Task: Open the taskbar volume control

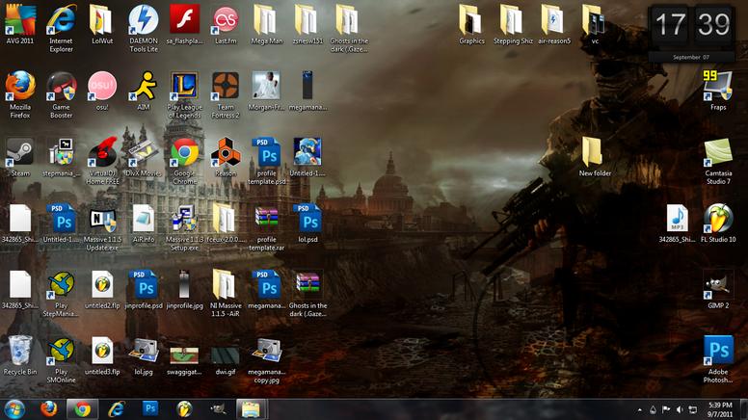Action: point(680,410)
